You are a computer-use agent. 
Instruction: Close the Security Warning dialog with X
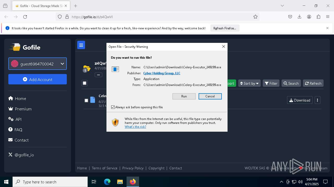click(223, 46)
